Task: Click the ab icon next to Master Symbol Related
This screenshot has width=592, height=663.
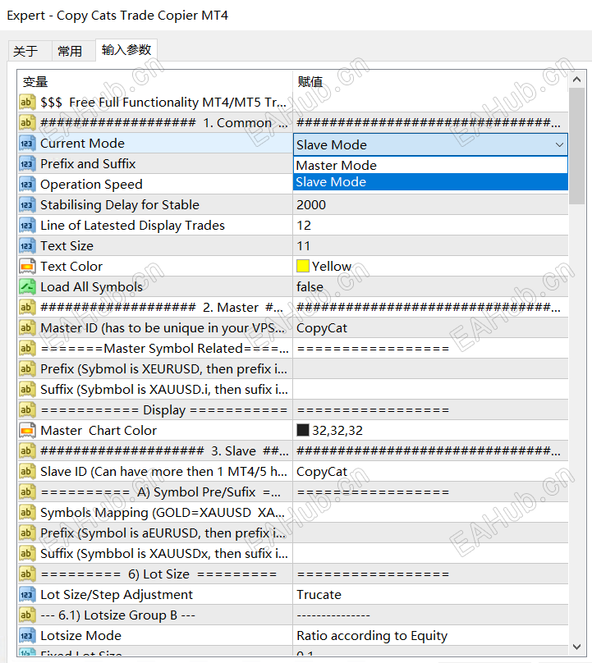Action: (26, 349)
